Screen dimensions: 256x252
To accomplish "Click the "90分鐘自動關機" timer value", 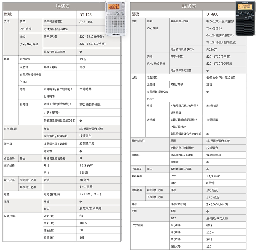I will click(90, 104).
